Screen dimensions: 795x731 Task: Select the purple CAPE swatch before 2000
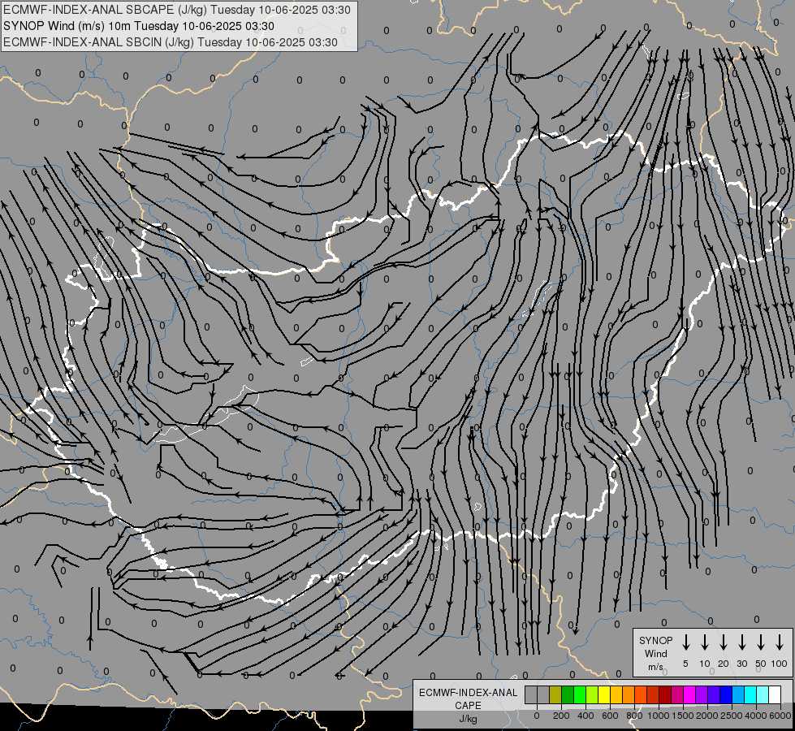[x=702, y=694]
